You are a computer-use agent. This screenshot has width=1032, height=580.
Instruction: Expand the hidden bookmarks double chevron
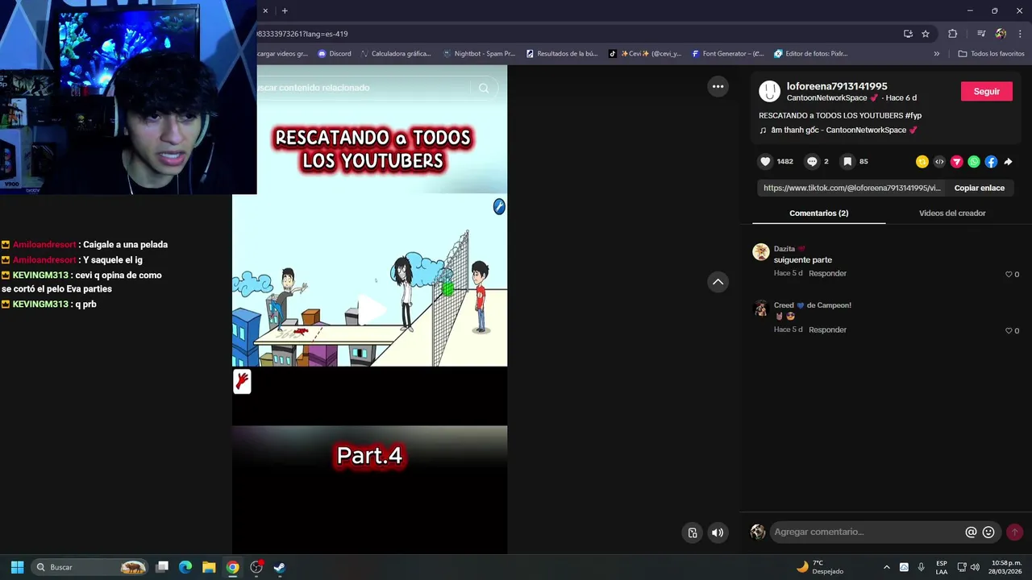tap(936, 54)
